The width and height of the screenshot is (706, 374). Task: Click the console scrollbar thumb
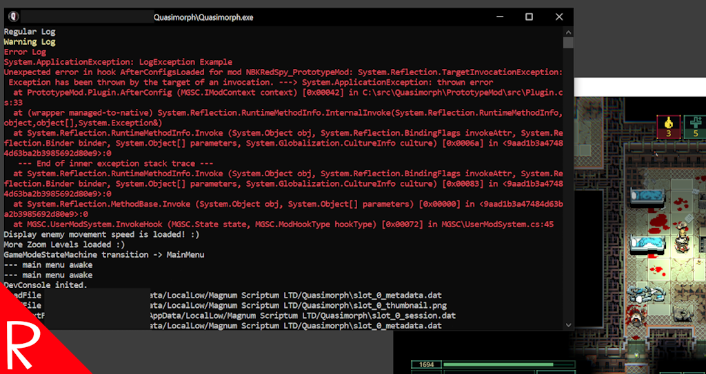coord(568,42)
